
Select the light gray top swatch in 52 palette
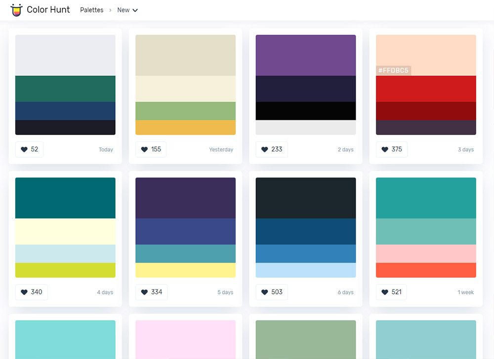[x=65, y=55]
